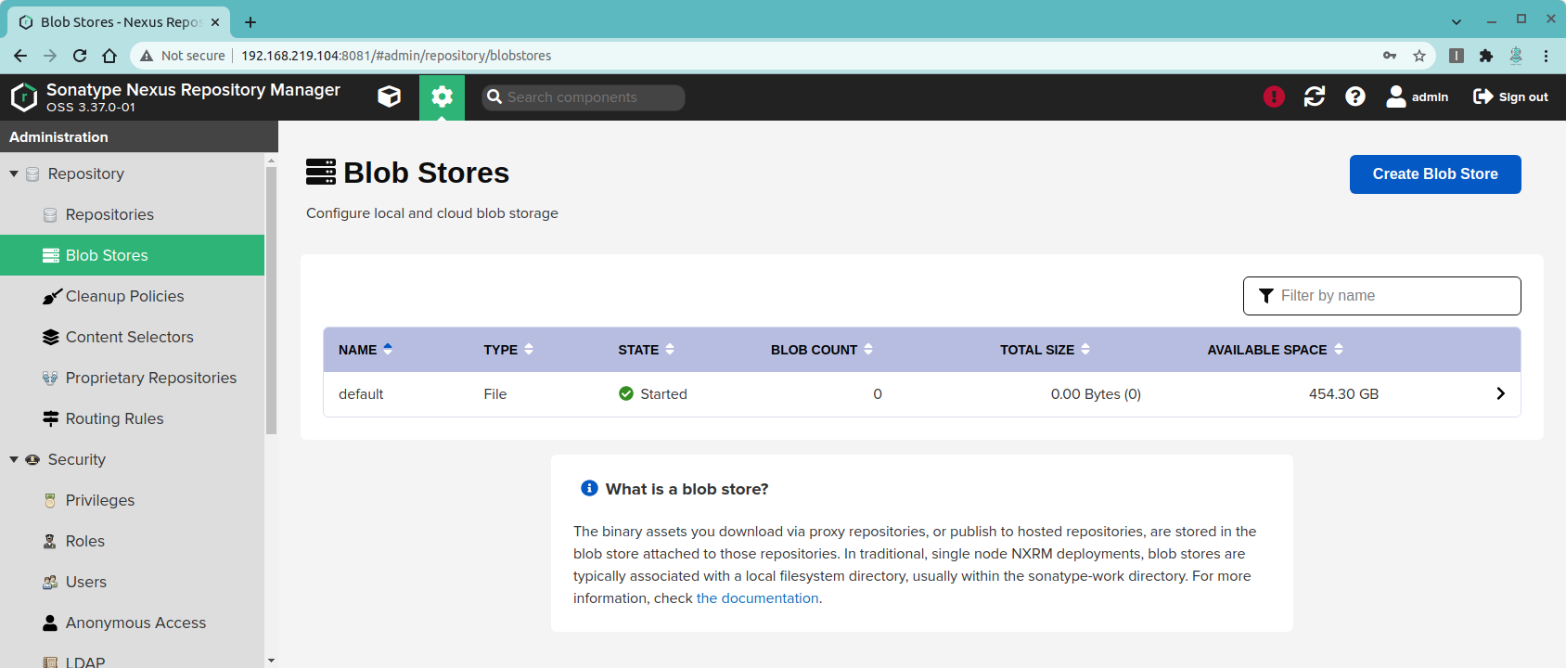Click the admin user account icon

pos(1396,96)
